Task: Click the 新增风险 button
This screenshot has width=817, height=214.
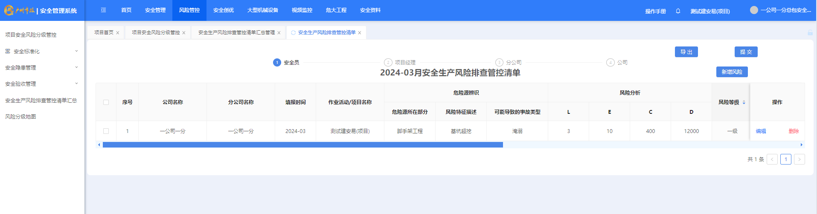Action: (732, 72)
